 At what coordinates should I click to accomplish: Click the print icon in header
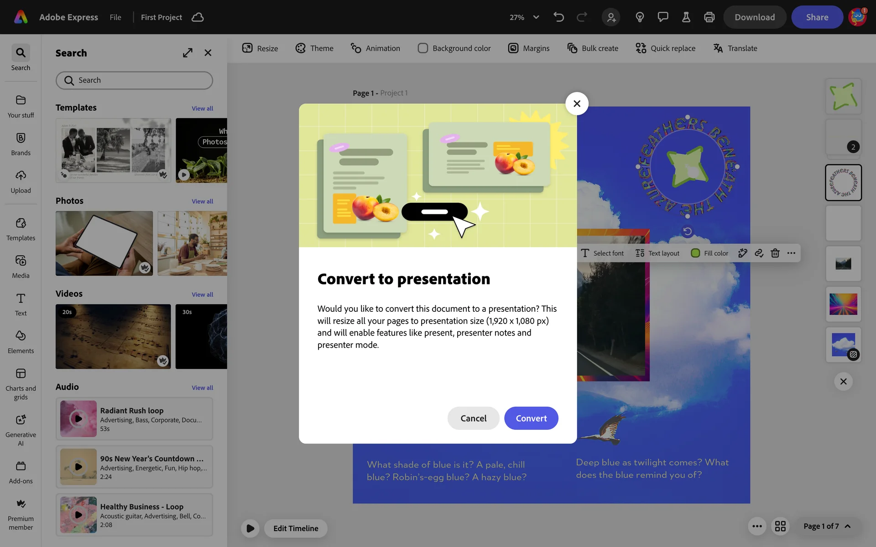pos(709,17)
